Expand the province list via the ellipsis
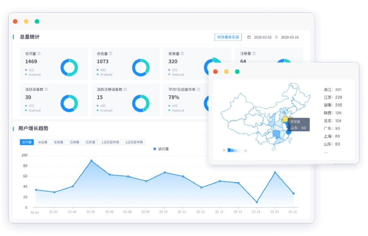Image resolution: width=368 pixels, height=236 pixels. pos(325,152)
